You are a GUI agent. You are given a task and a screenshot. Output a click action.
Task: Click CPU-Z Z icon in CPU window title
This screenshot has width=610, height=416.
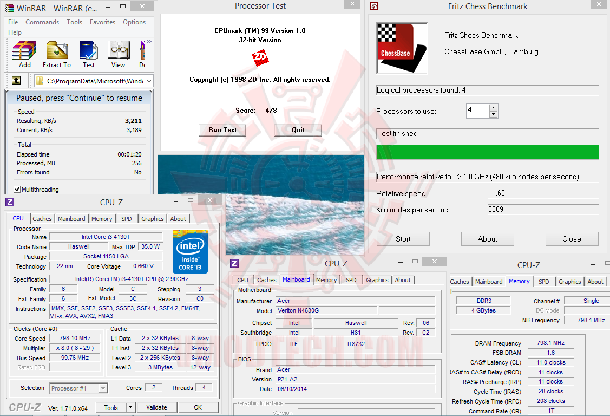[10, 202]
